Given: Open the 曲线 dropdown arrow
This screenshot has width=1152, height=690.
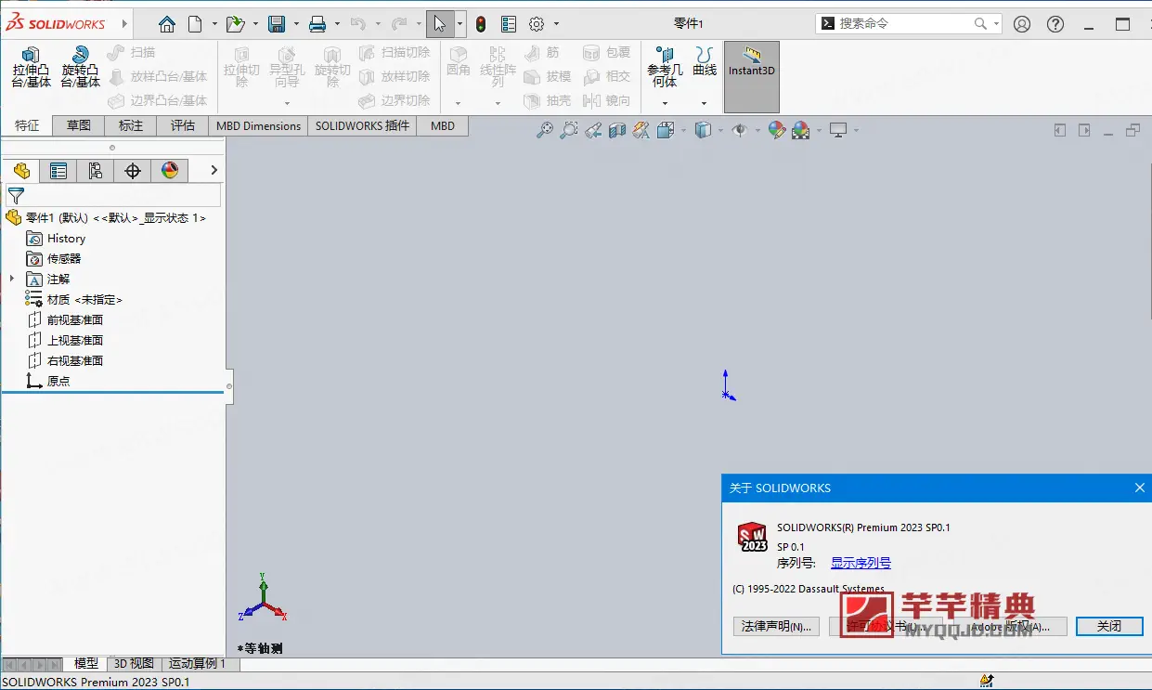Looking at the screenshot, I should click(x=705, y=103).
